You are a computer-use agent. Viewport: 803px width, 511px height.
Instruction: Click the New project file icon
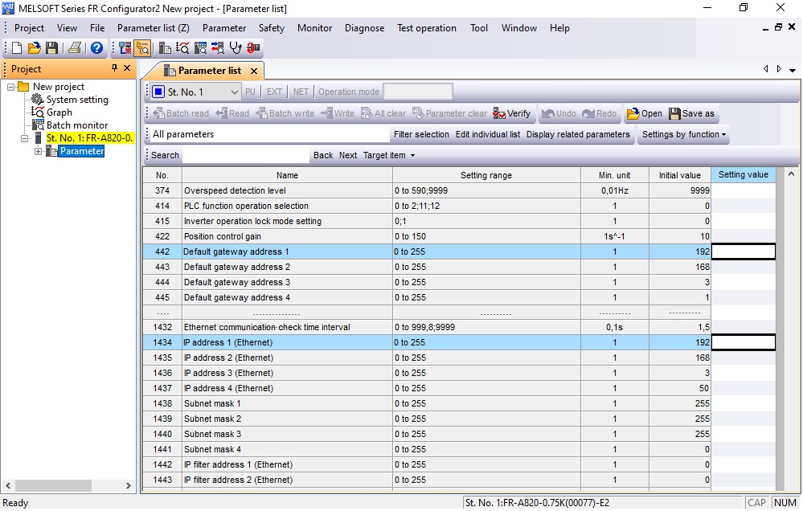(x=17, y=48)
